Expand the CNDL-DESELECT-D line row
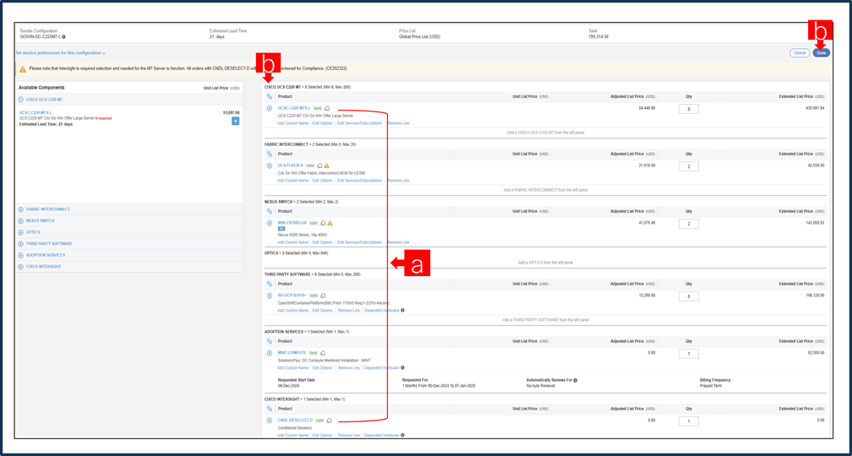The height and width of the screenshot is (456, 852). coord(270,421)
